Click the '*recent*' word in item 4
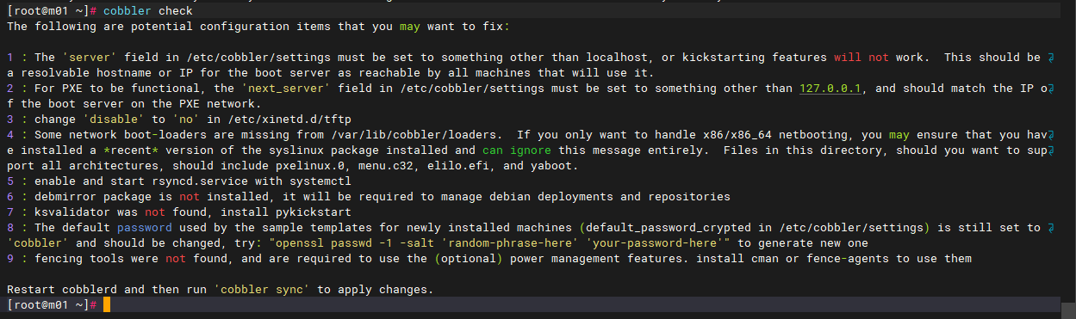1076x319 pixels. (x=131, y=150)
